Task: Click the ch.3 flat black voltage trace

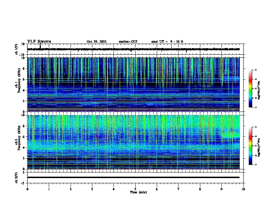Action: point(134,177)
